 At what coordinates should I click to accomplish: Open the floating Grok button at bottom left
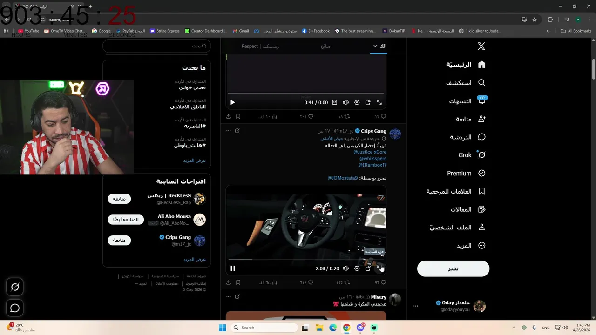15,287
